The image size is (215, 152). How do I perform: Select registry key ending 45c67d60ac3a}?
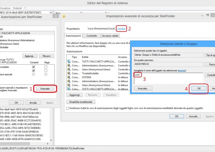click(x=19, y=117)
